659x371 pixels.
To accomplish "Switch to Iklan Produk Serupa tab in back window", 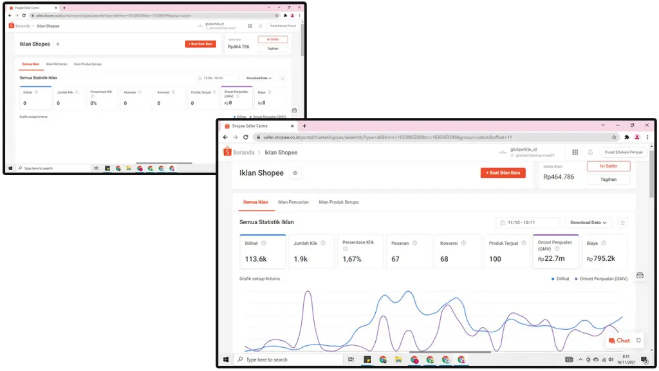I will [x=88, y=64].
